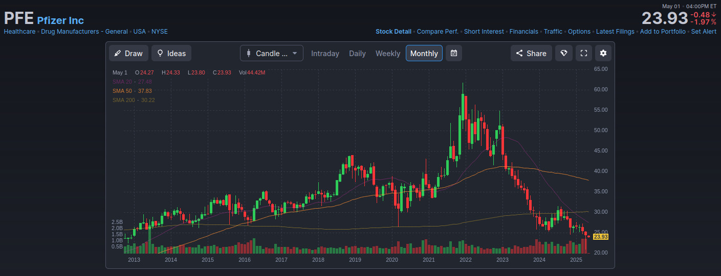
Task: Toggle fullscreen chart mode
Action: point(583,53)
